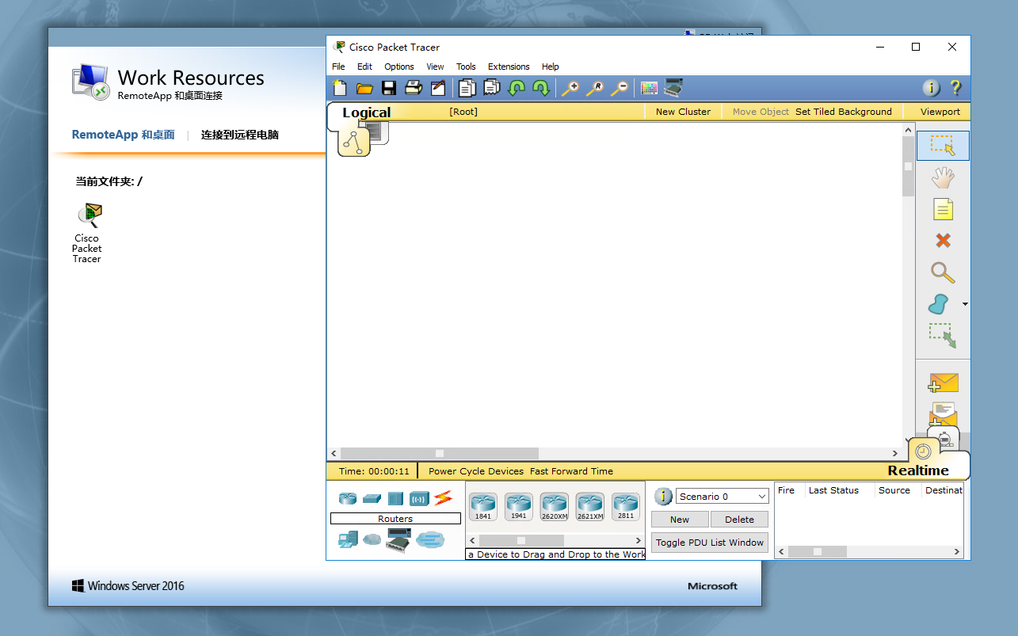Viewport: 1018px width, 636px height.
Task: Choose the Resize Shape tool
Action: pos(943,335)
